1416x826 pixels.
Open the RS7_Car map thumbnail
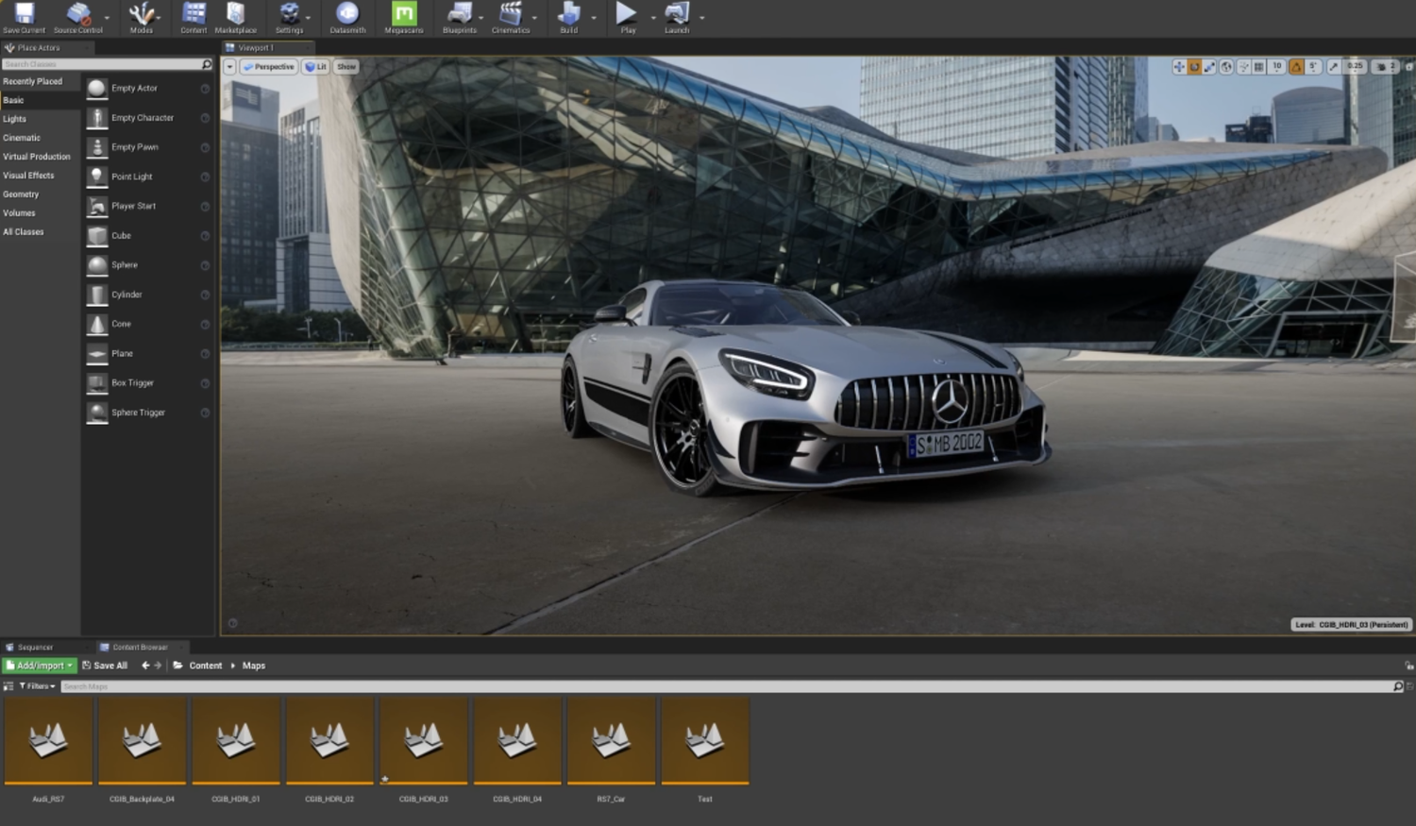pyautogui.click(x=610, y=741)
